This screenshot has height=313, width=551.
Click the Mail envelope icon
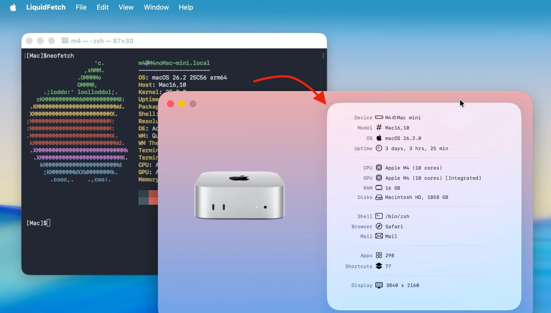(x=379, y=236)
